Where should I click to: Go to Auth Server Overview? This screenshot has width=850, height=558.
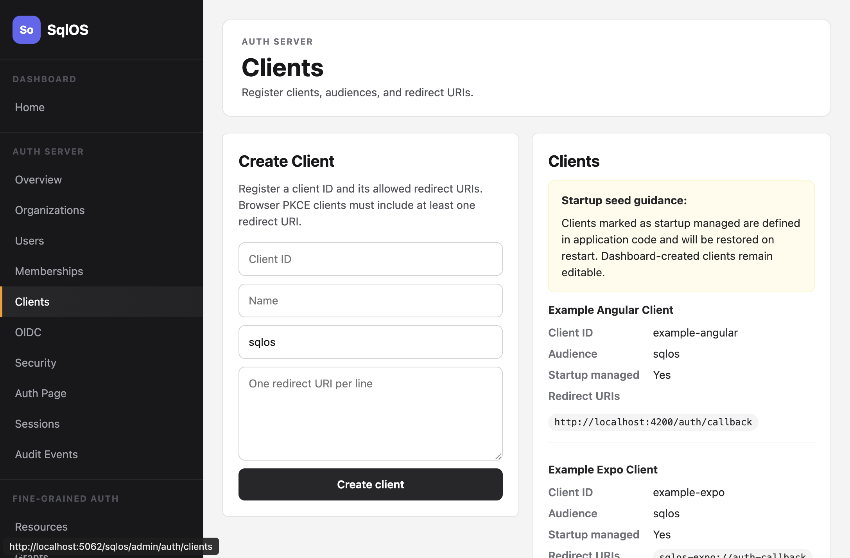click(38, 180)
